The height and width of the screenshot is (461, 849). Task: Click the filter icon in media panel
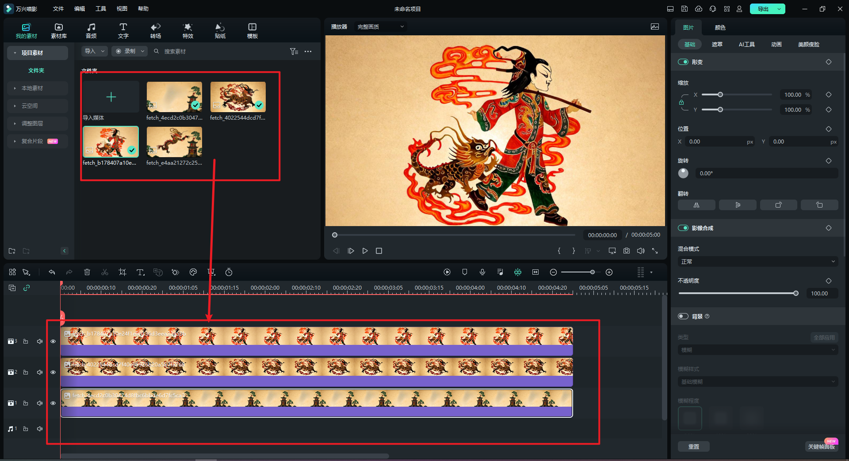point(294,52)
